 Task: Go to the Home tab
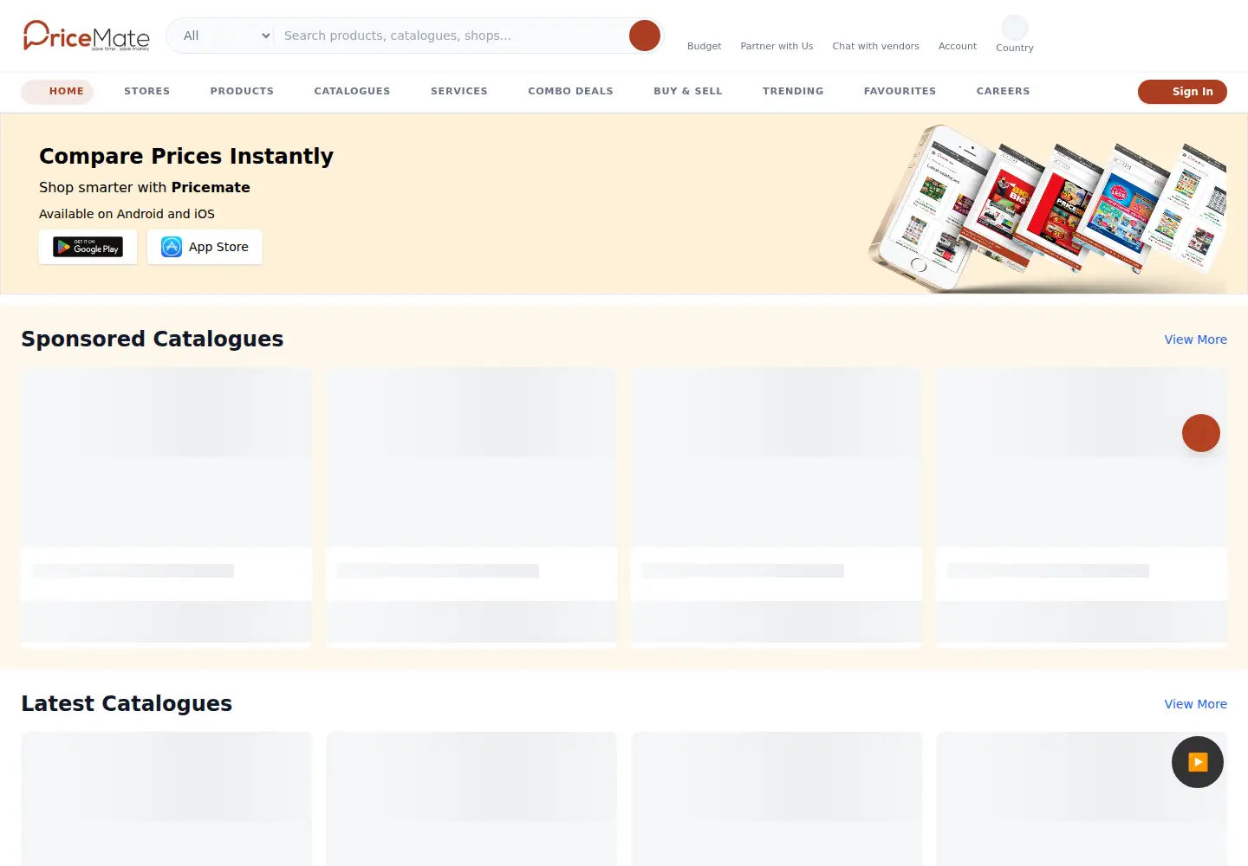click(58, 91)
